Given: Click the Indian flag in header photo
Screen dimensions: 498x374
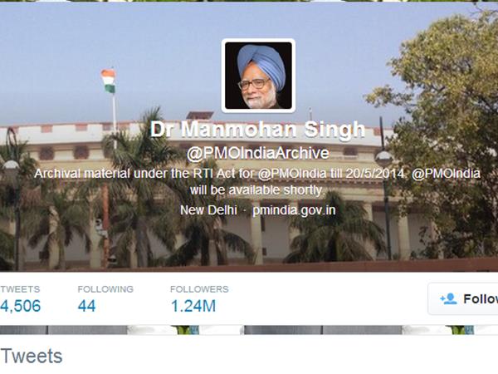Looking at the screenshot, I should tap(109, 81).
